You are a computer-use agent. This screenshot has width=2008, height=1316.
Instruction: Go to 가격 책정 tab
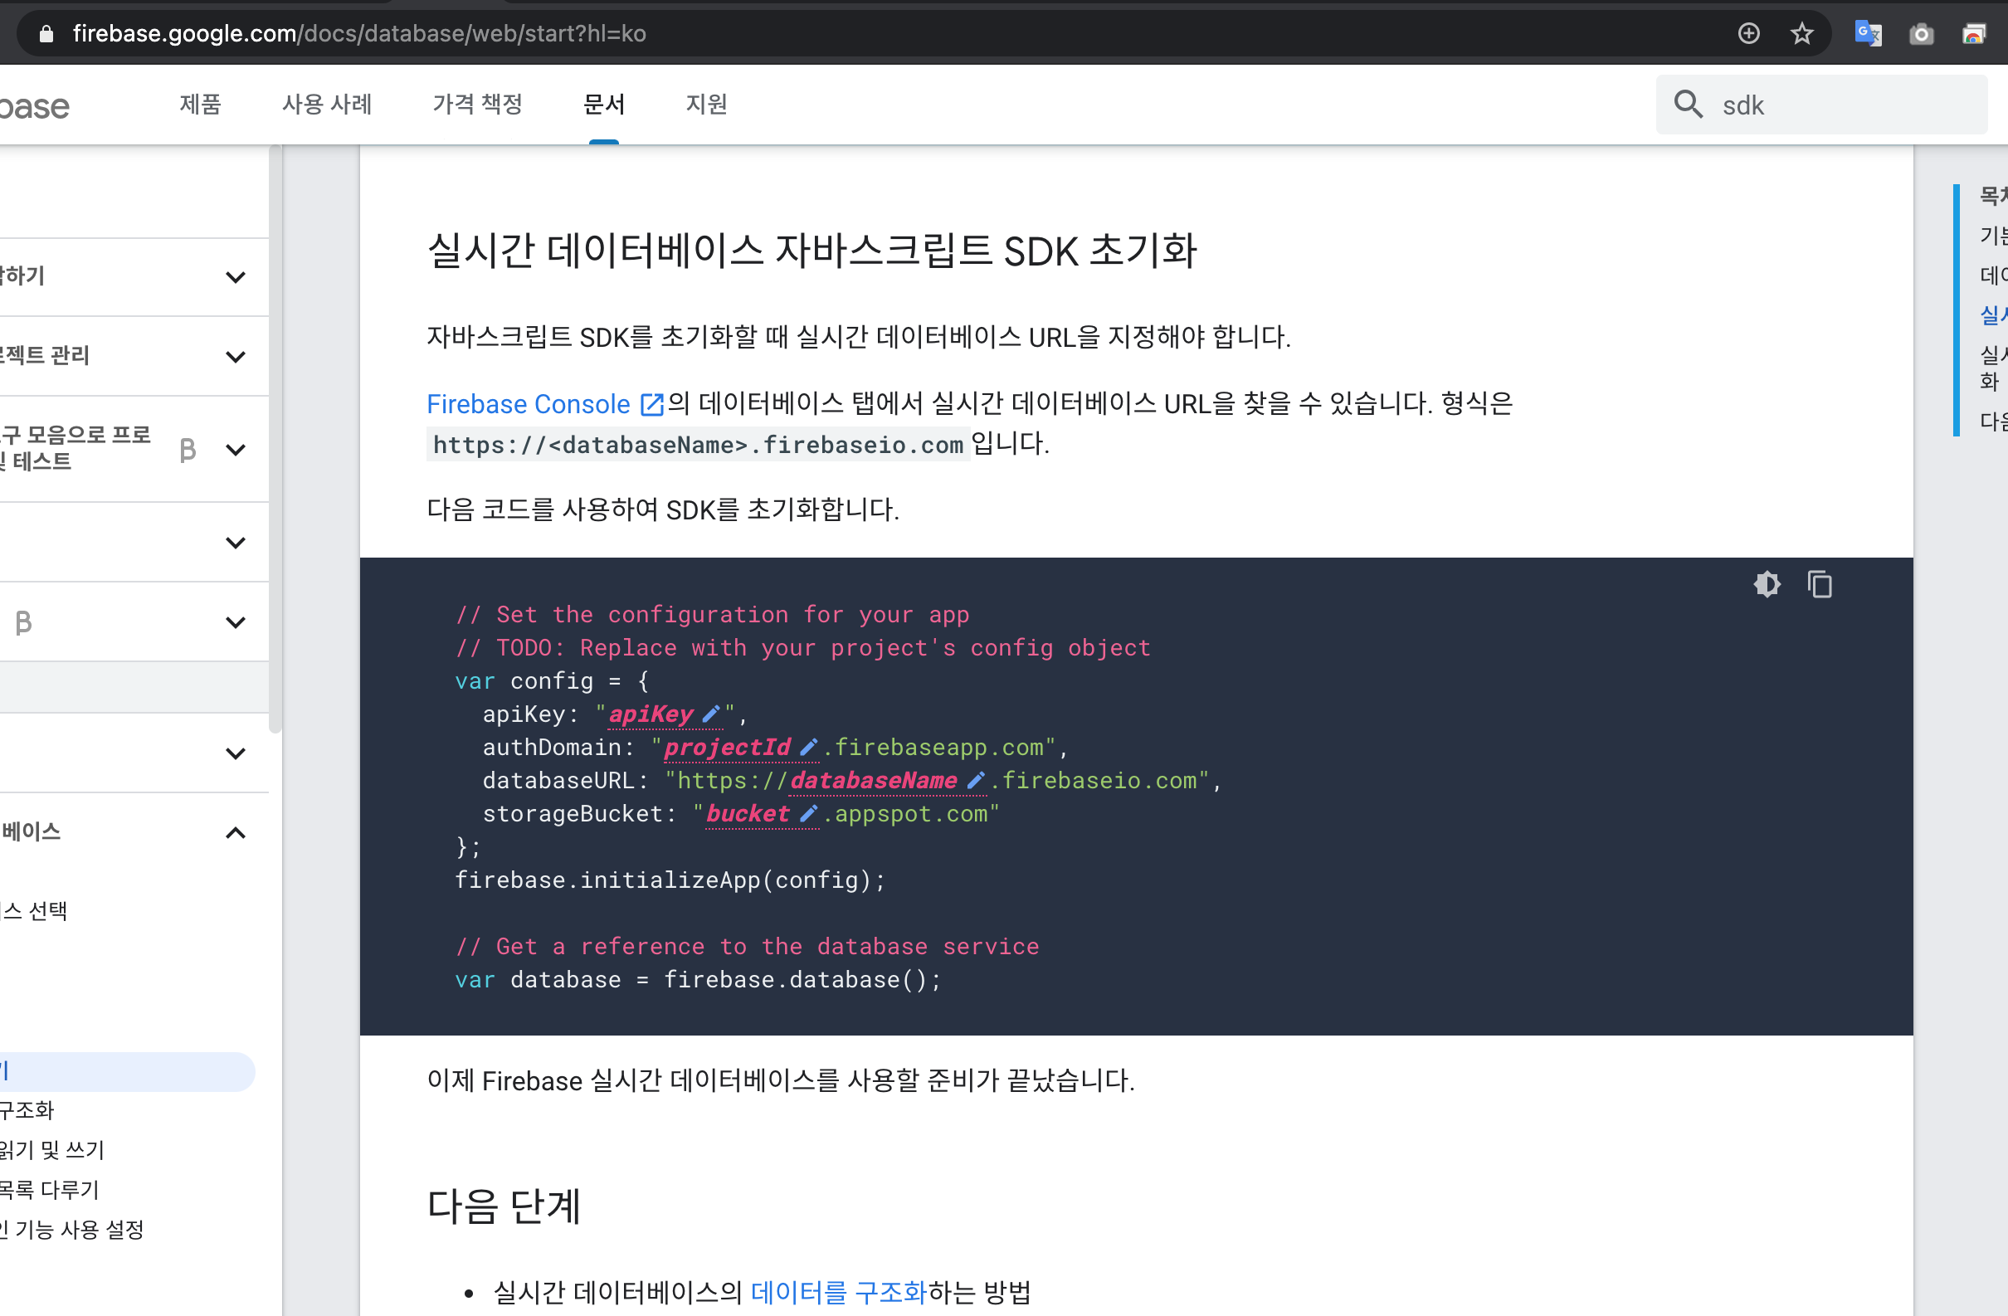[478, 105]
